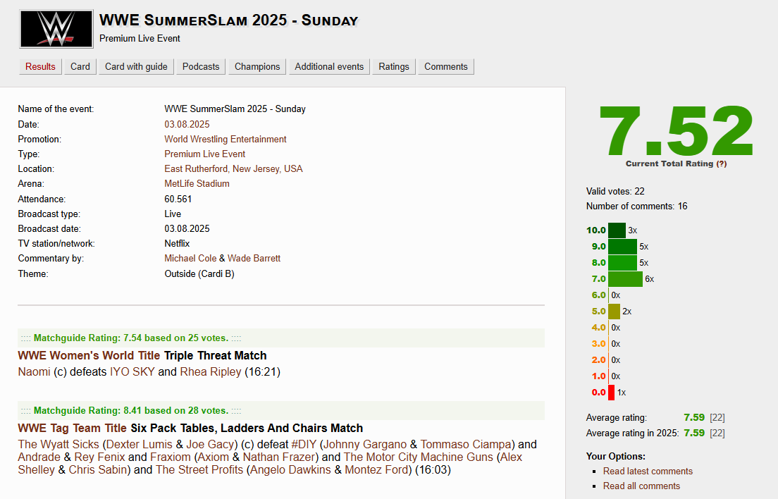778x499 pixels.
Task: Click Angelo Dawkins link
Action: click(291, 469)
